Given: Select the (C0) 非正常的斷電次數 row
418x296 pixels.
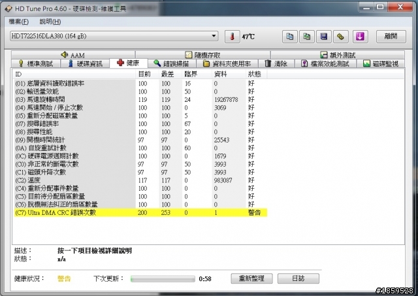Looking at the screenshot, I should 140,164.
